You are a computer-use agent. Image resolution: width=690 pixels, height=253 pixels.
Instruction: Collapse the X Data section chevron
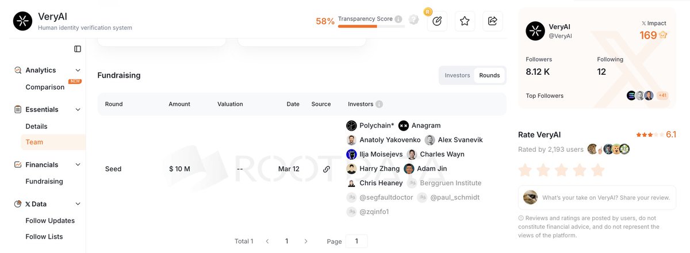[x=78, y=204]
